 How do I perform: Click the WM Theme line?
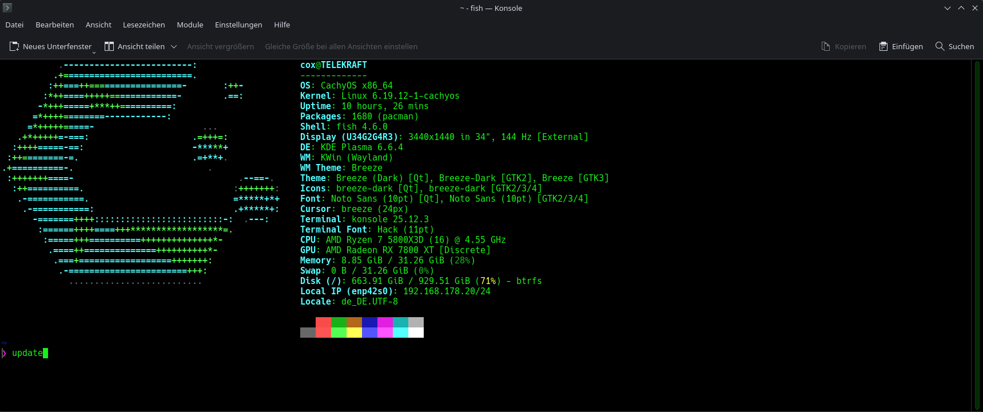pyautogui.click(x=341, y=168)
